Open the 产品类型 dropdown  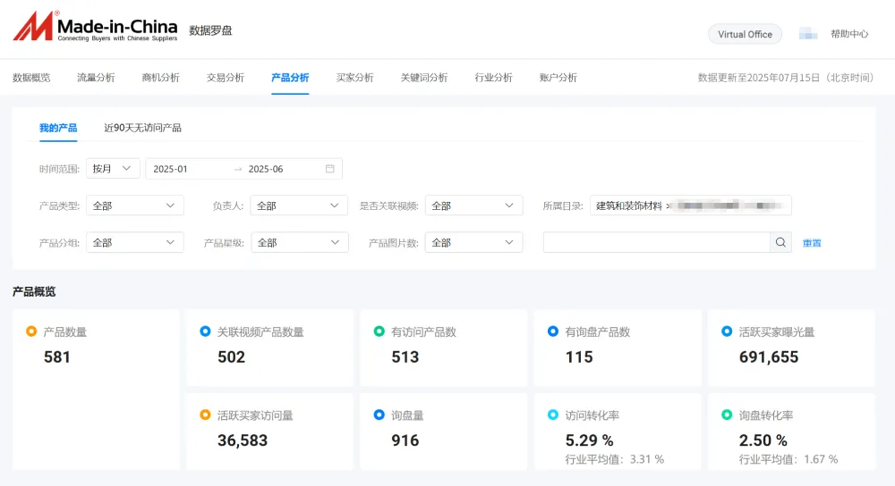[134, 205]
